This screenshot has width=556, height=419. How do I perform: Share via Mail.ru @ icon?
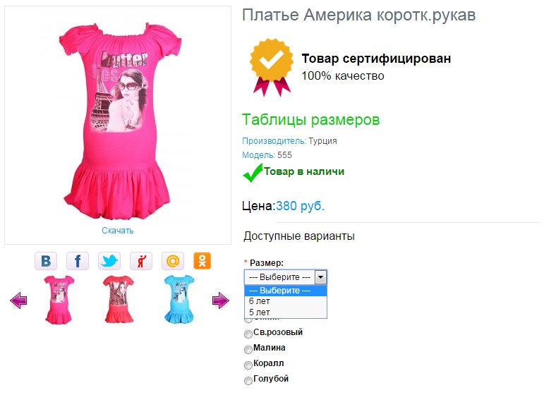tap(172, 261)
